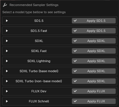Screen dimensions: 119x107
Task: Click the SDXL Lightning label
Action: point(39,61)
